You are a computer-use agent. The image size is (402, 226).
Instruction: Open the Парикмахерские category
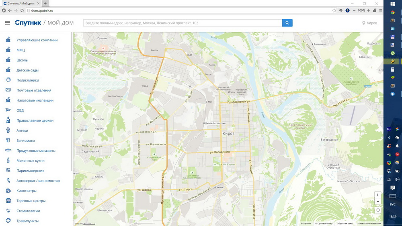pyautogui.click(x=30, y=171)
